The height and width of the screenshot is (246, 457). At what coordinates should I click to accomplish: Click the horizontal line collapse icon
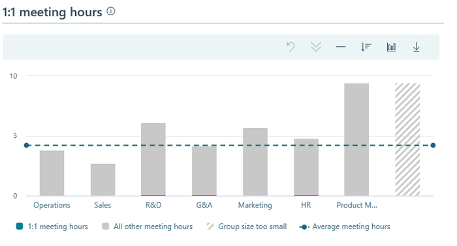click(x=341, y=47)
